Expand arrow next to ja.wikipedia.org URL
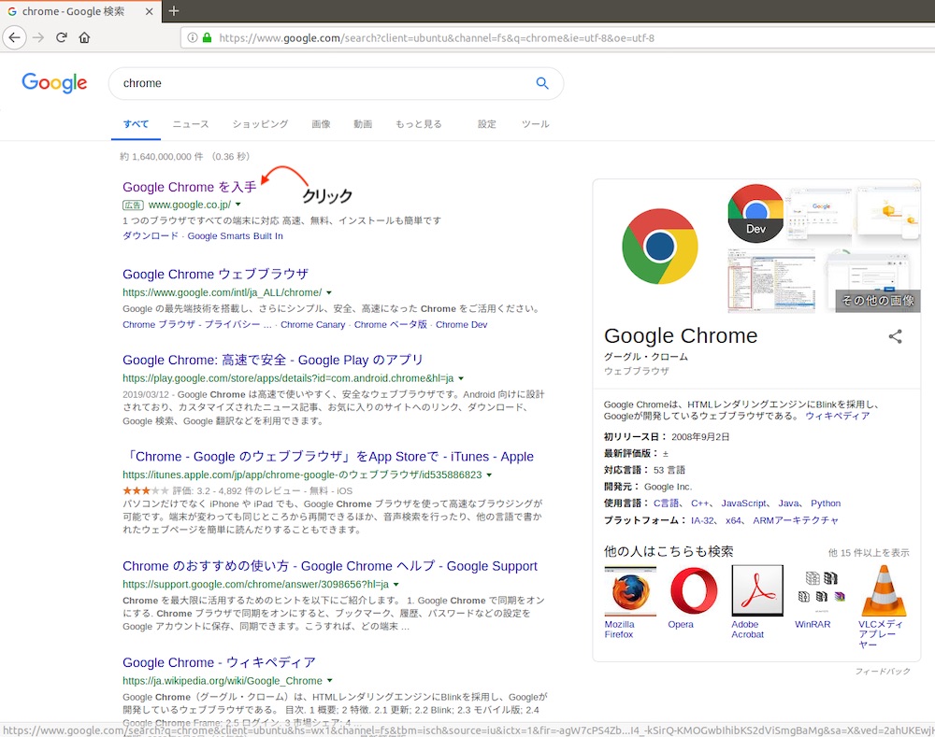 point(330,681)
